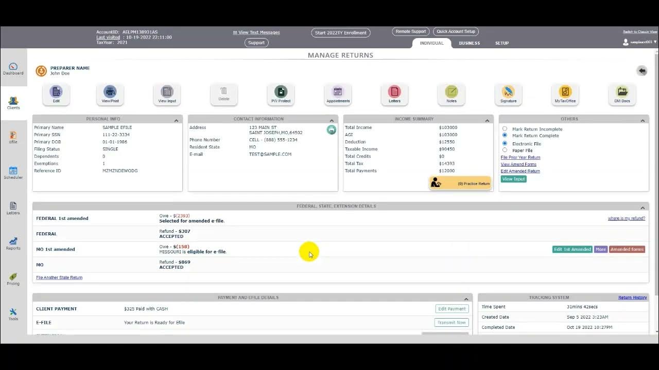
Task: Click Switch to Classic View link
Action: click(640, 32)
